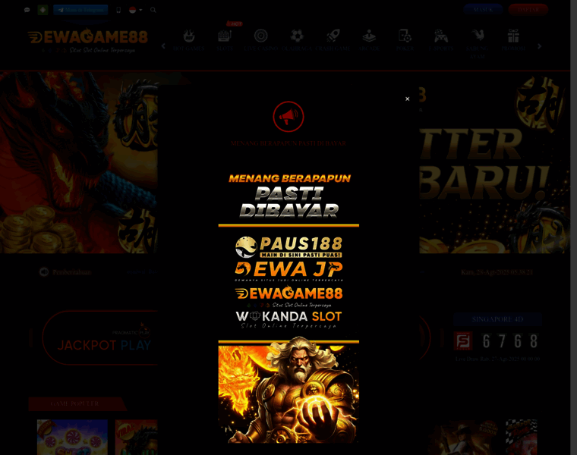This screenshot has height=455, width=577.
Task: Click the page vertical scrollbar
Action: click(x=574, y=227)
